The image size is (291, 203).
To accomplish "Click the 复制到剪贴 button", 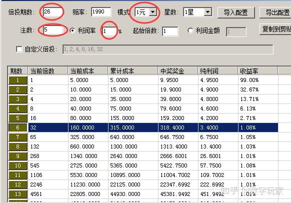I will [275, 29].
